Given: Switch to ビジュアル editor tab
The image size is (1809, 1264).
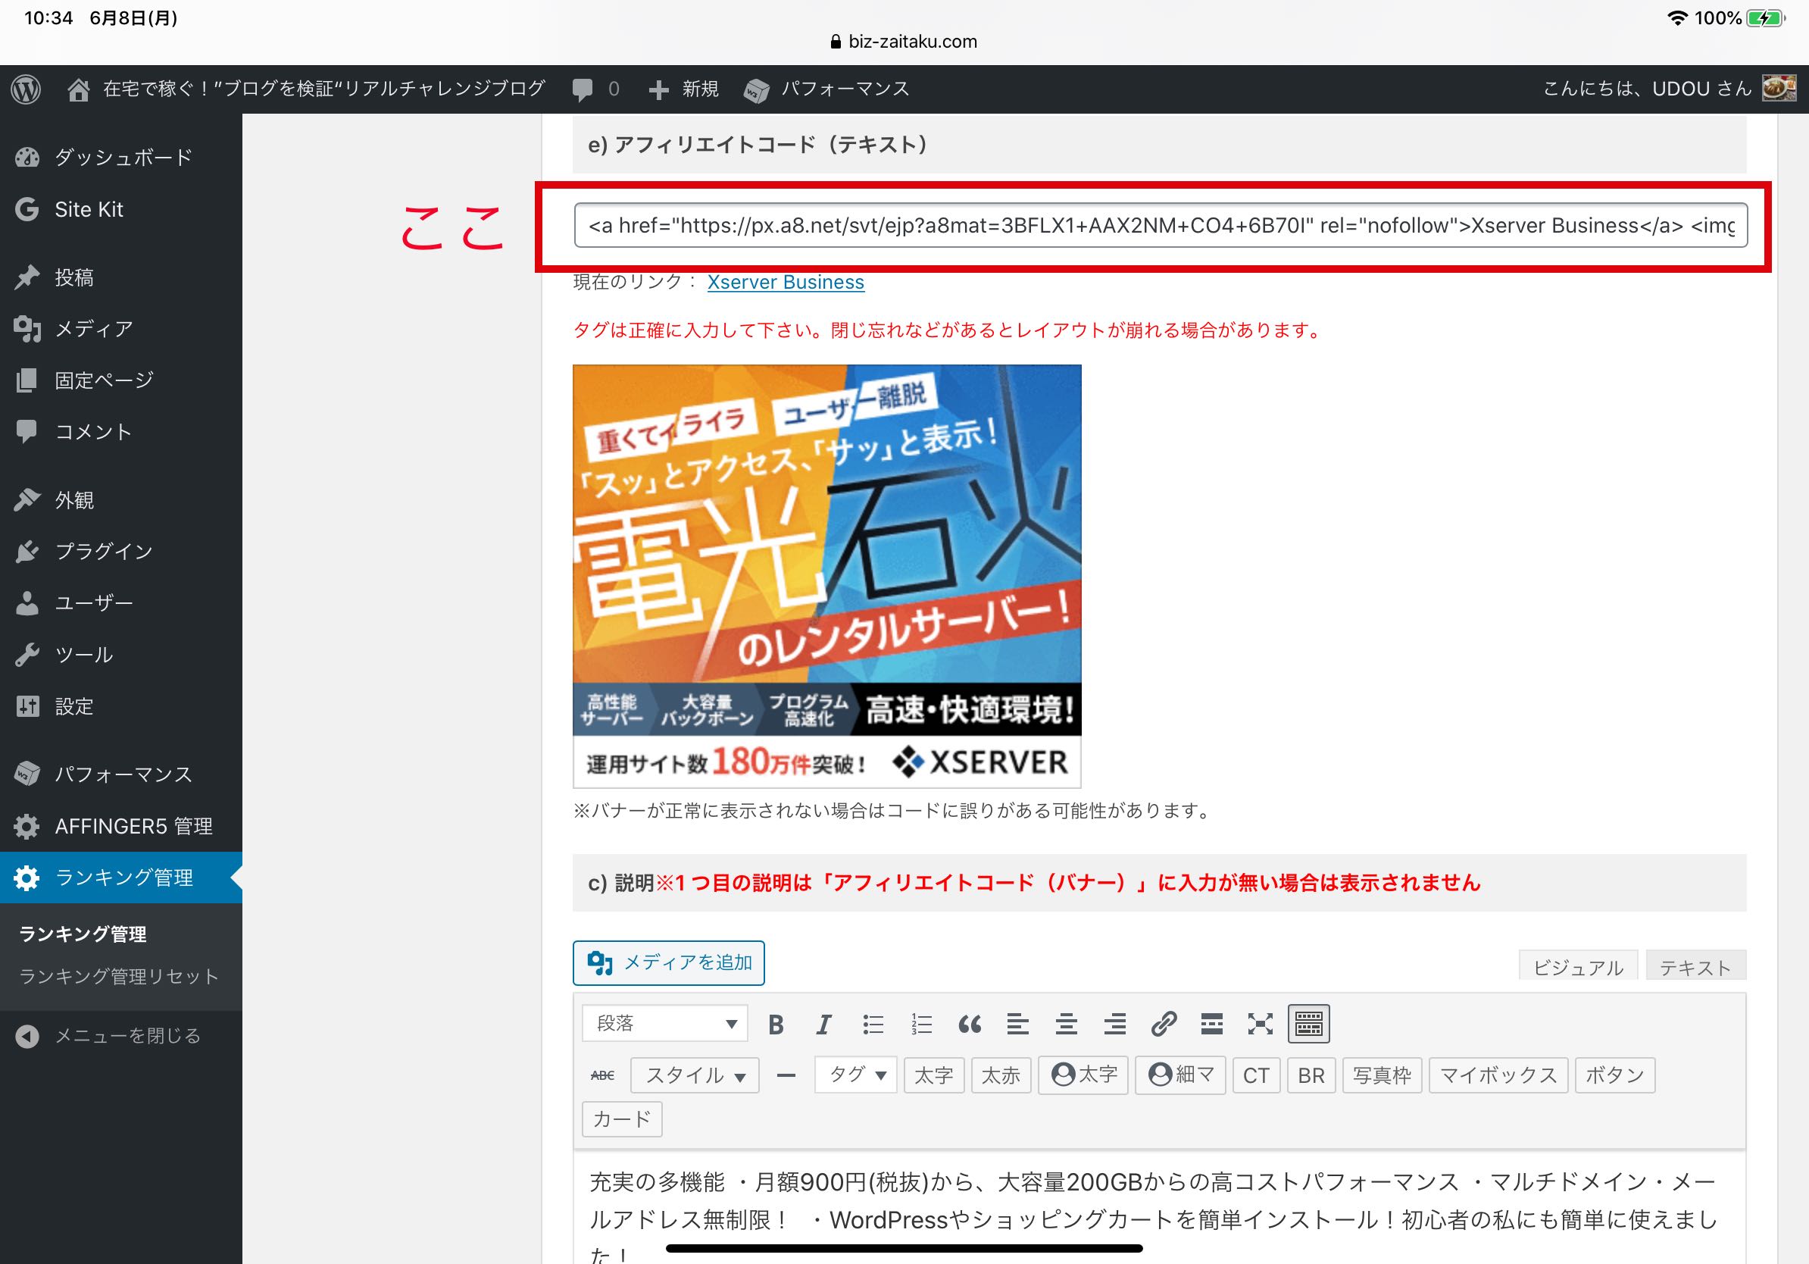Looking at the screenshot, I should (1578, 966).
